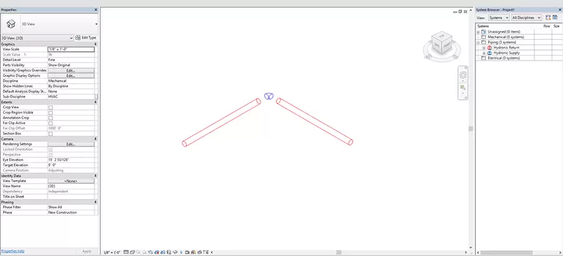Collapse the Piping (3 systems) node
563x256 pixels.
click(x=479, y=42)
